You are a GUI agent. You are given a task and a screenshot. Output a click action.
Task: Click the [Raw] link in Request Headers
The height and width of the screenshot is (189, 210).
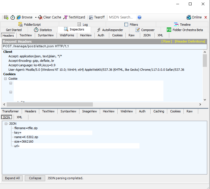coord(167,41)
